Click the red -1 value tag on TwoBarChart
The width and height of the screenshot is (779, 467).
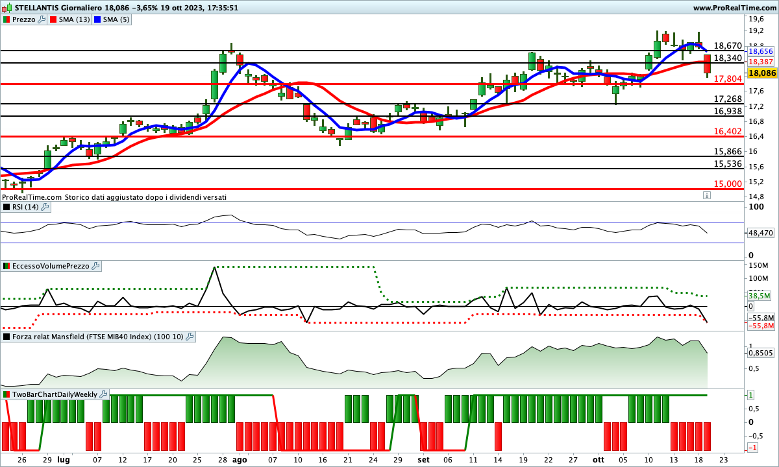(752, 448)
